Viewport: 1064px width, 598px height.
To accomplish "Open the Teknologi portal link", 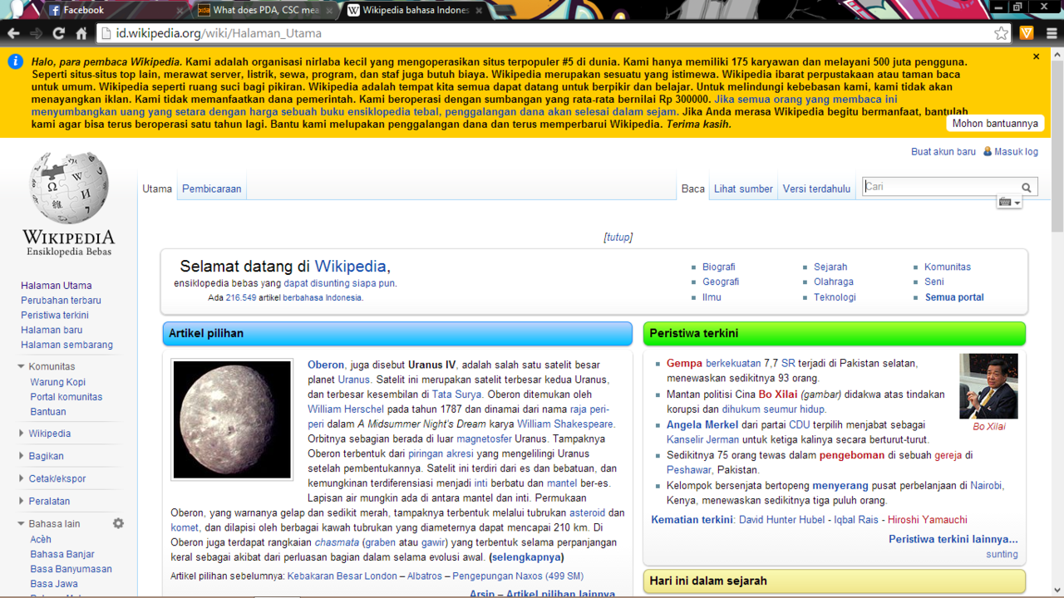I will click(835, 297).
